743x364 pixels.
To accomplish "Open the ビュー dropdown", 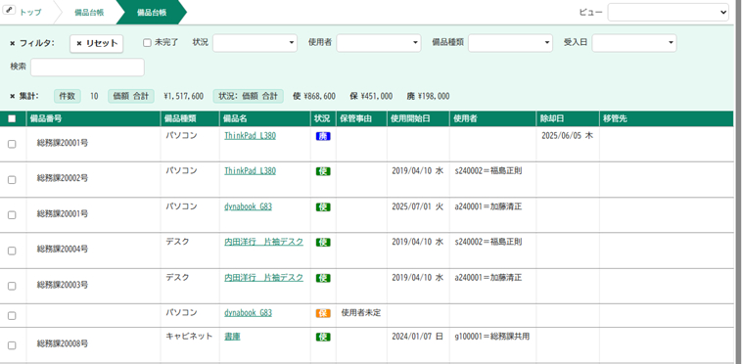I will pyautogui.click(x=669, y=13).
